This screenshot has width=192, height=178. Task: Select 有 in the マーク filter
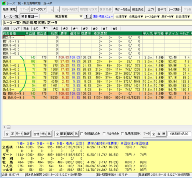point(158,134)
